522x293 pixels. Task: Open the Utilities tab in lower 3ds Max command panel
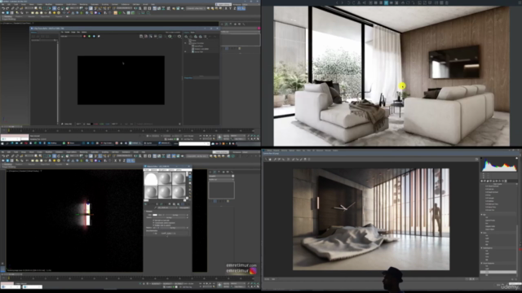click(x=232, y=172)
